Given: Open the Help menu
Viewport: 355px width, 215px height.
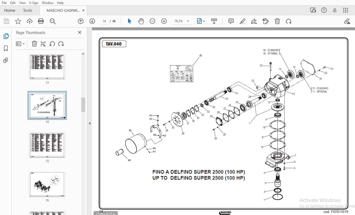Looking at the screenshot, I should [60, 3].
